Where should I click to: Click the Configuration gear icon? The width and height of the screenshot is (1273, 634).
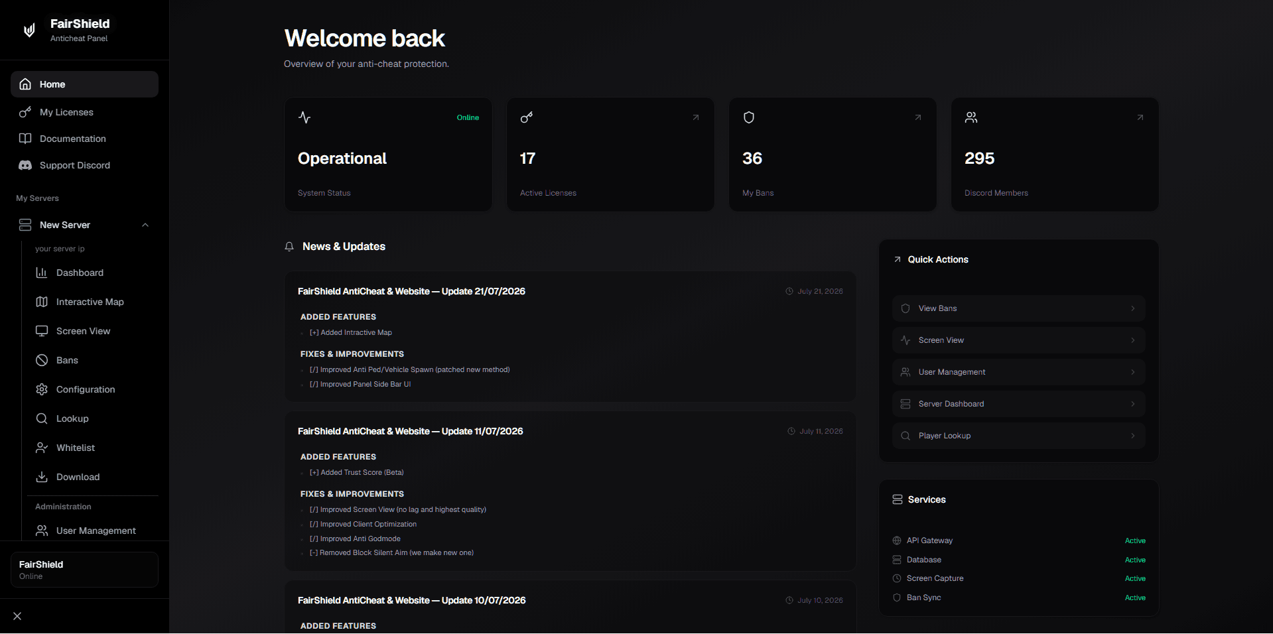42,389
